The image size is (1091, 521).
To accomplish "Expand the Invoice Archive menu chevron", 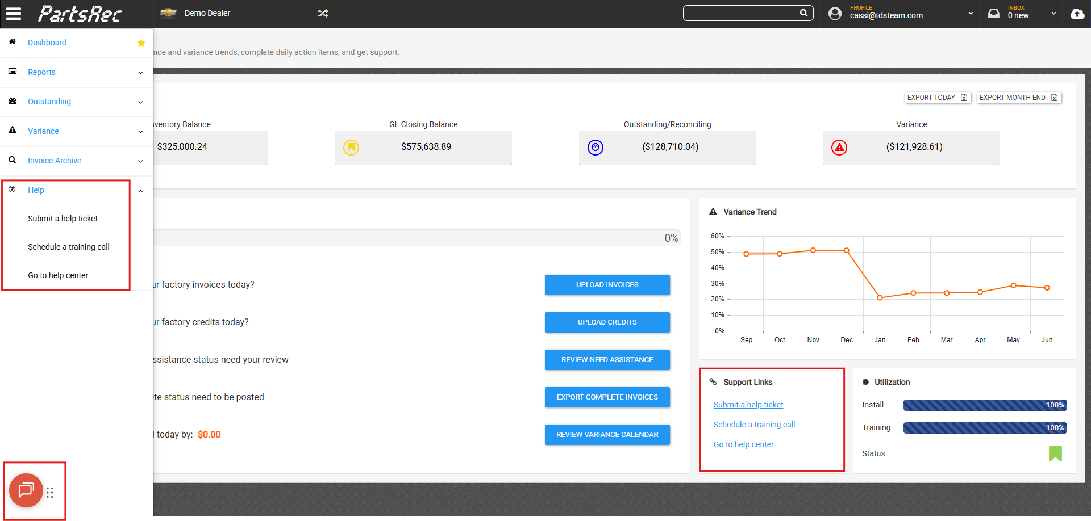I will point(140,161).
